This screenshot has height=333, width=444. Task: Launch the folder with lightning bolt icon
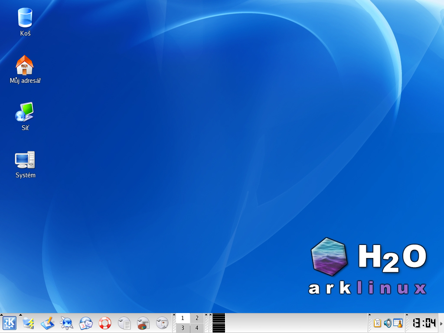[x=28, y=323]
